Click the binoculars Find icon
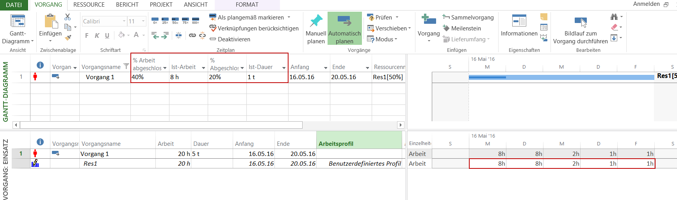Viewport: 677px width, 200px height. tap(614, 17)
